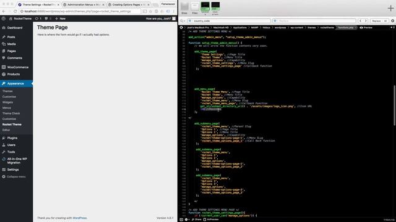Click the localhost address bar
Viewport: 396px width, 222px height.
pos(80,11)
